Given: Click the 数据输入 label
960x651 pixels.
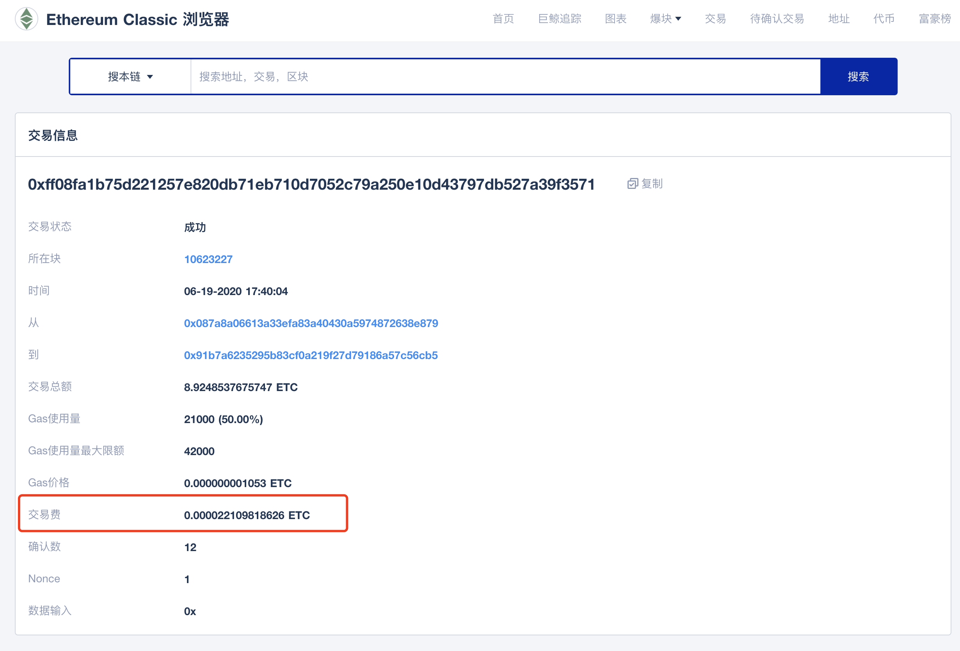Looking at the screenshot, I should pyautogui.click(x=50, y=610).
